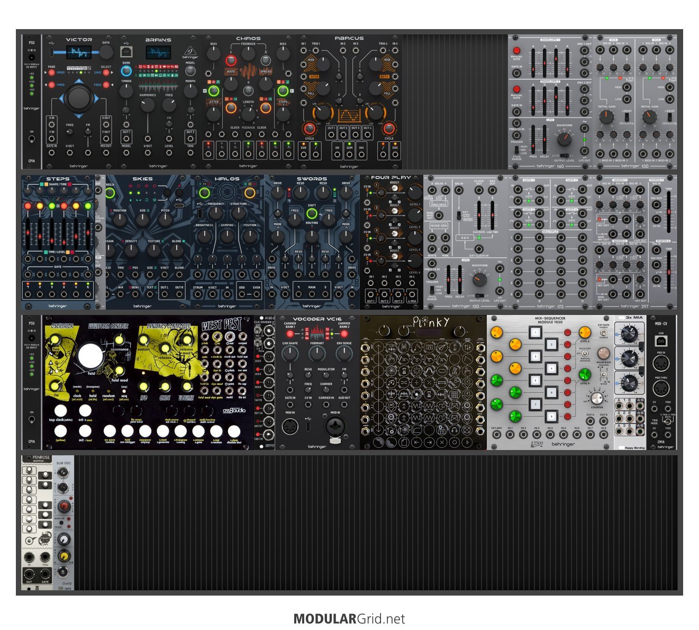
Task: Click the RATE lit button on Chaos
Action: pos(231,60)
